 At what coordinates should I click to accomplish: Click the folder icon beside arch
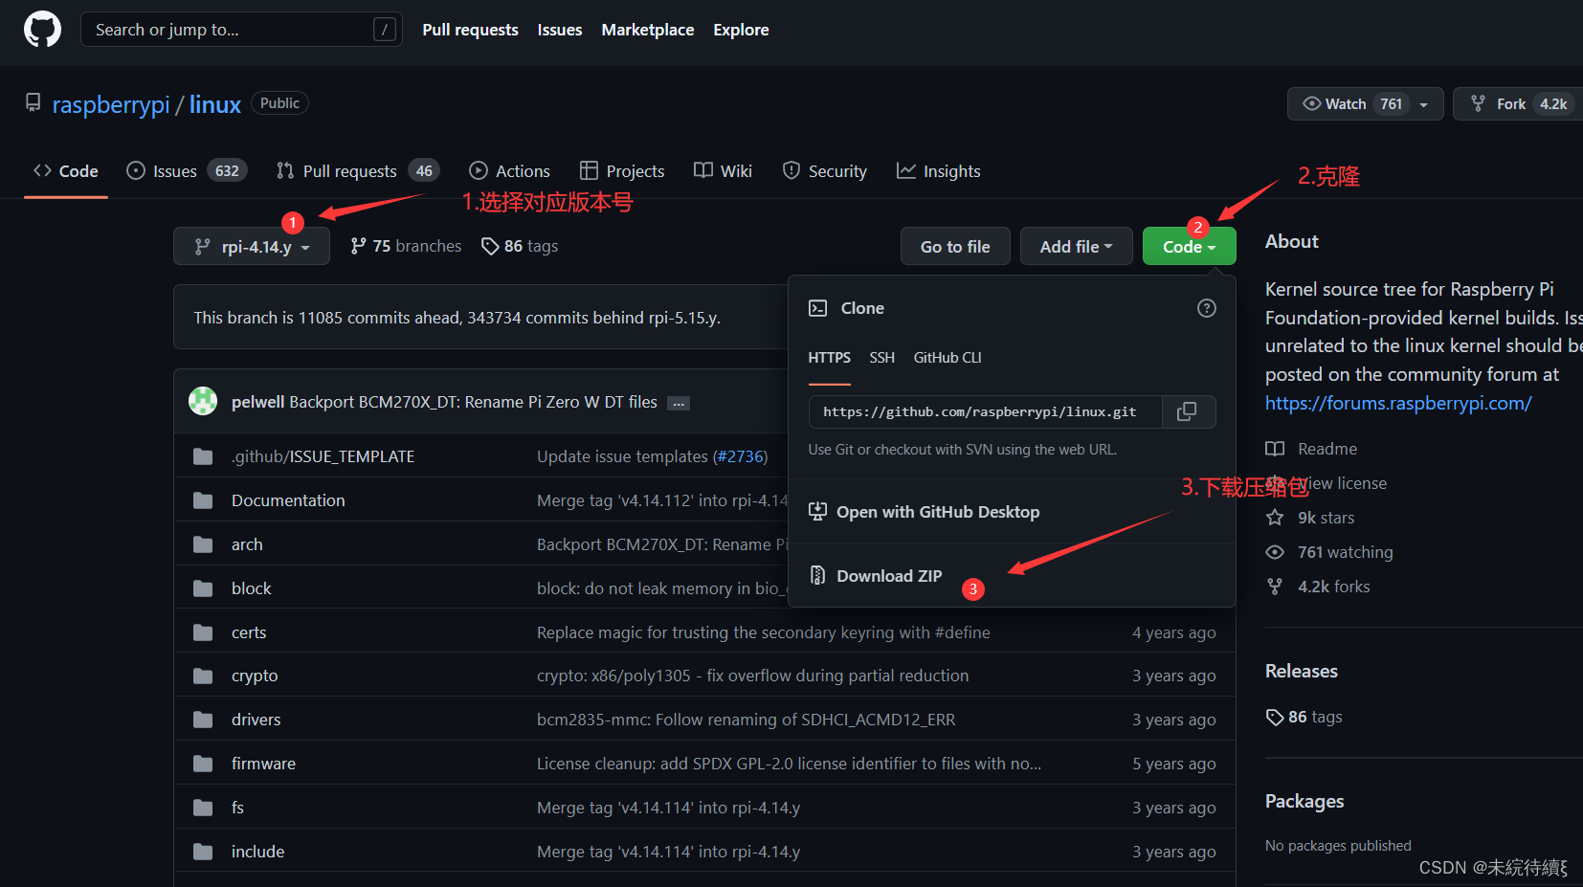(x=203, y=544)
